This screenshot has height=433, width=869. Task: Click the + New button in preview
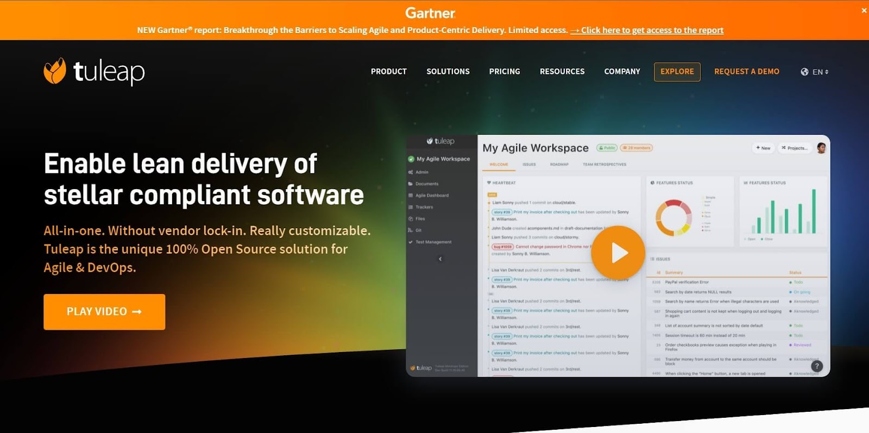(763, 148)
